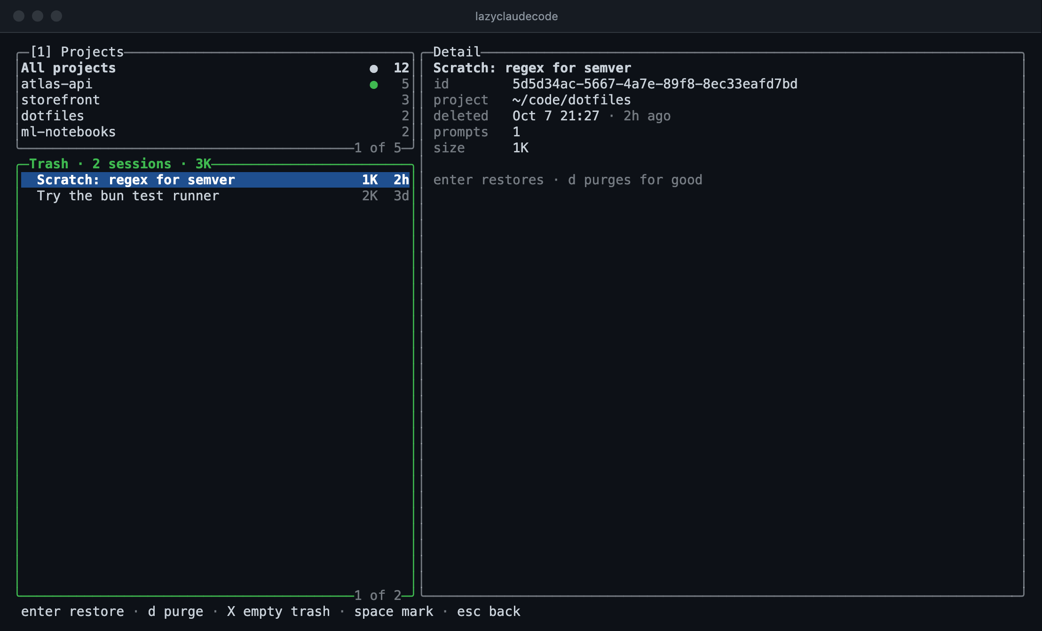The image size is (1042, 631).
Task: Click the Detail panel title
Action: coord(457,52)
